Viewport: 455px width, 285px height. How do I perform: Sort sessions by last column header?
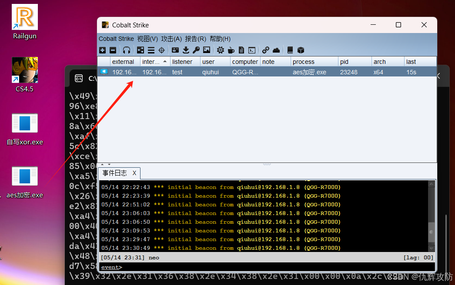coord(420,62)
